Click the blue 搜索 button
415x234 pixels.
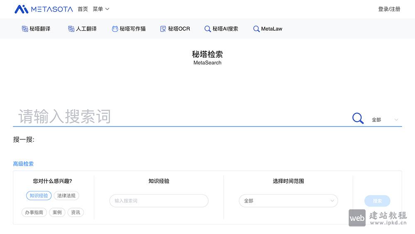[x=377, y=201]
